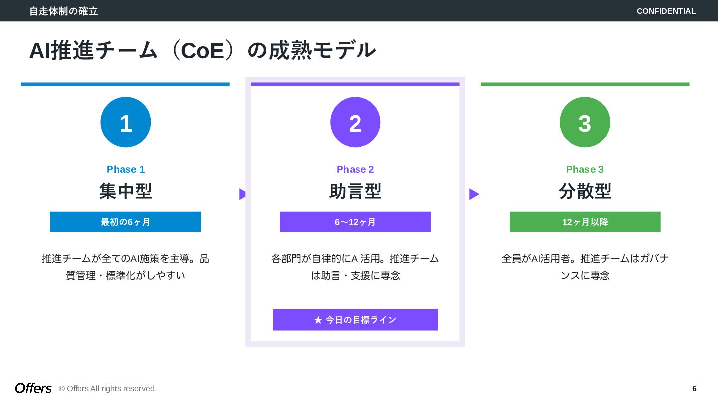
Task: Click the slide title AI推進チーム(CoE)の成熟モデル
Action: pos(202,50)
